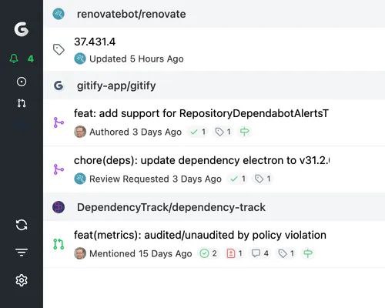
Task: Collapse the renovatebot/renovate repository group
Action: (214, 14)
